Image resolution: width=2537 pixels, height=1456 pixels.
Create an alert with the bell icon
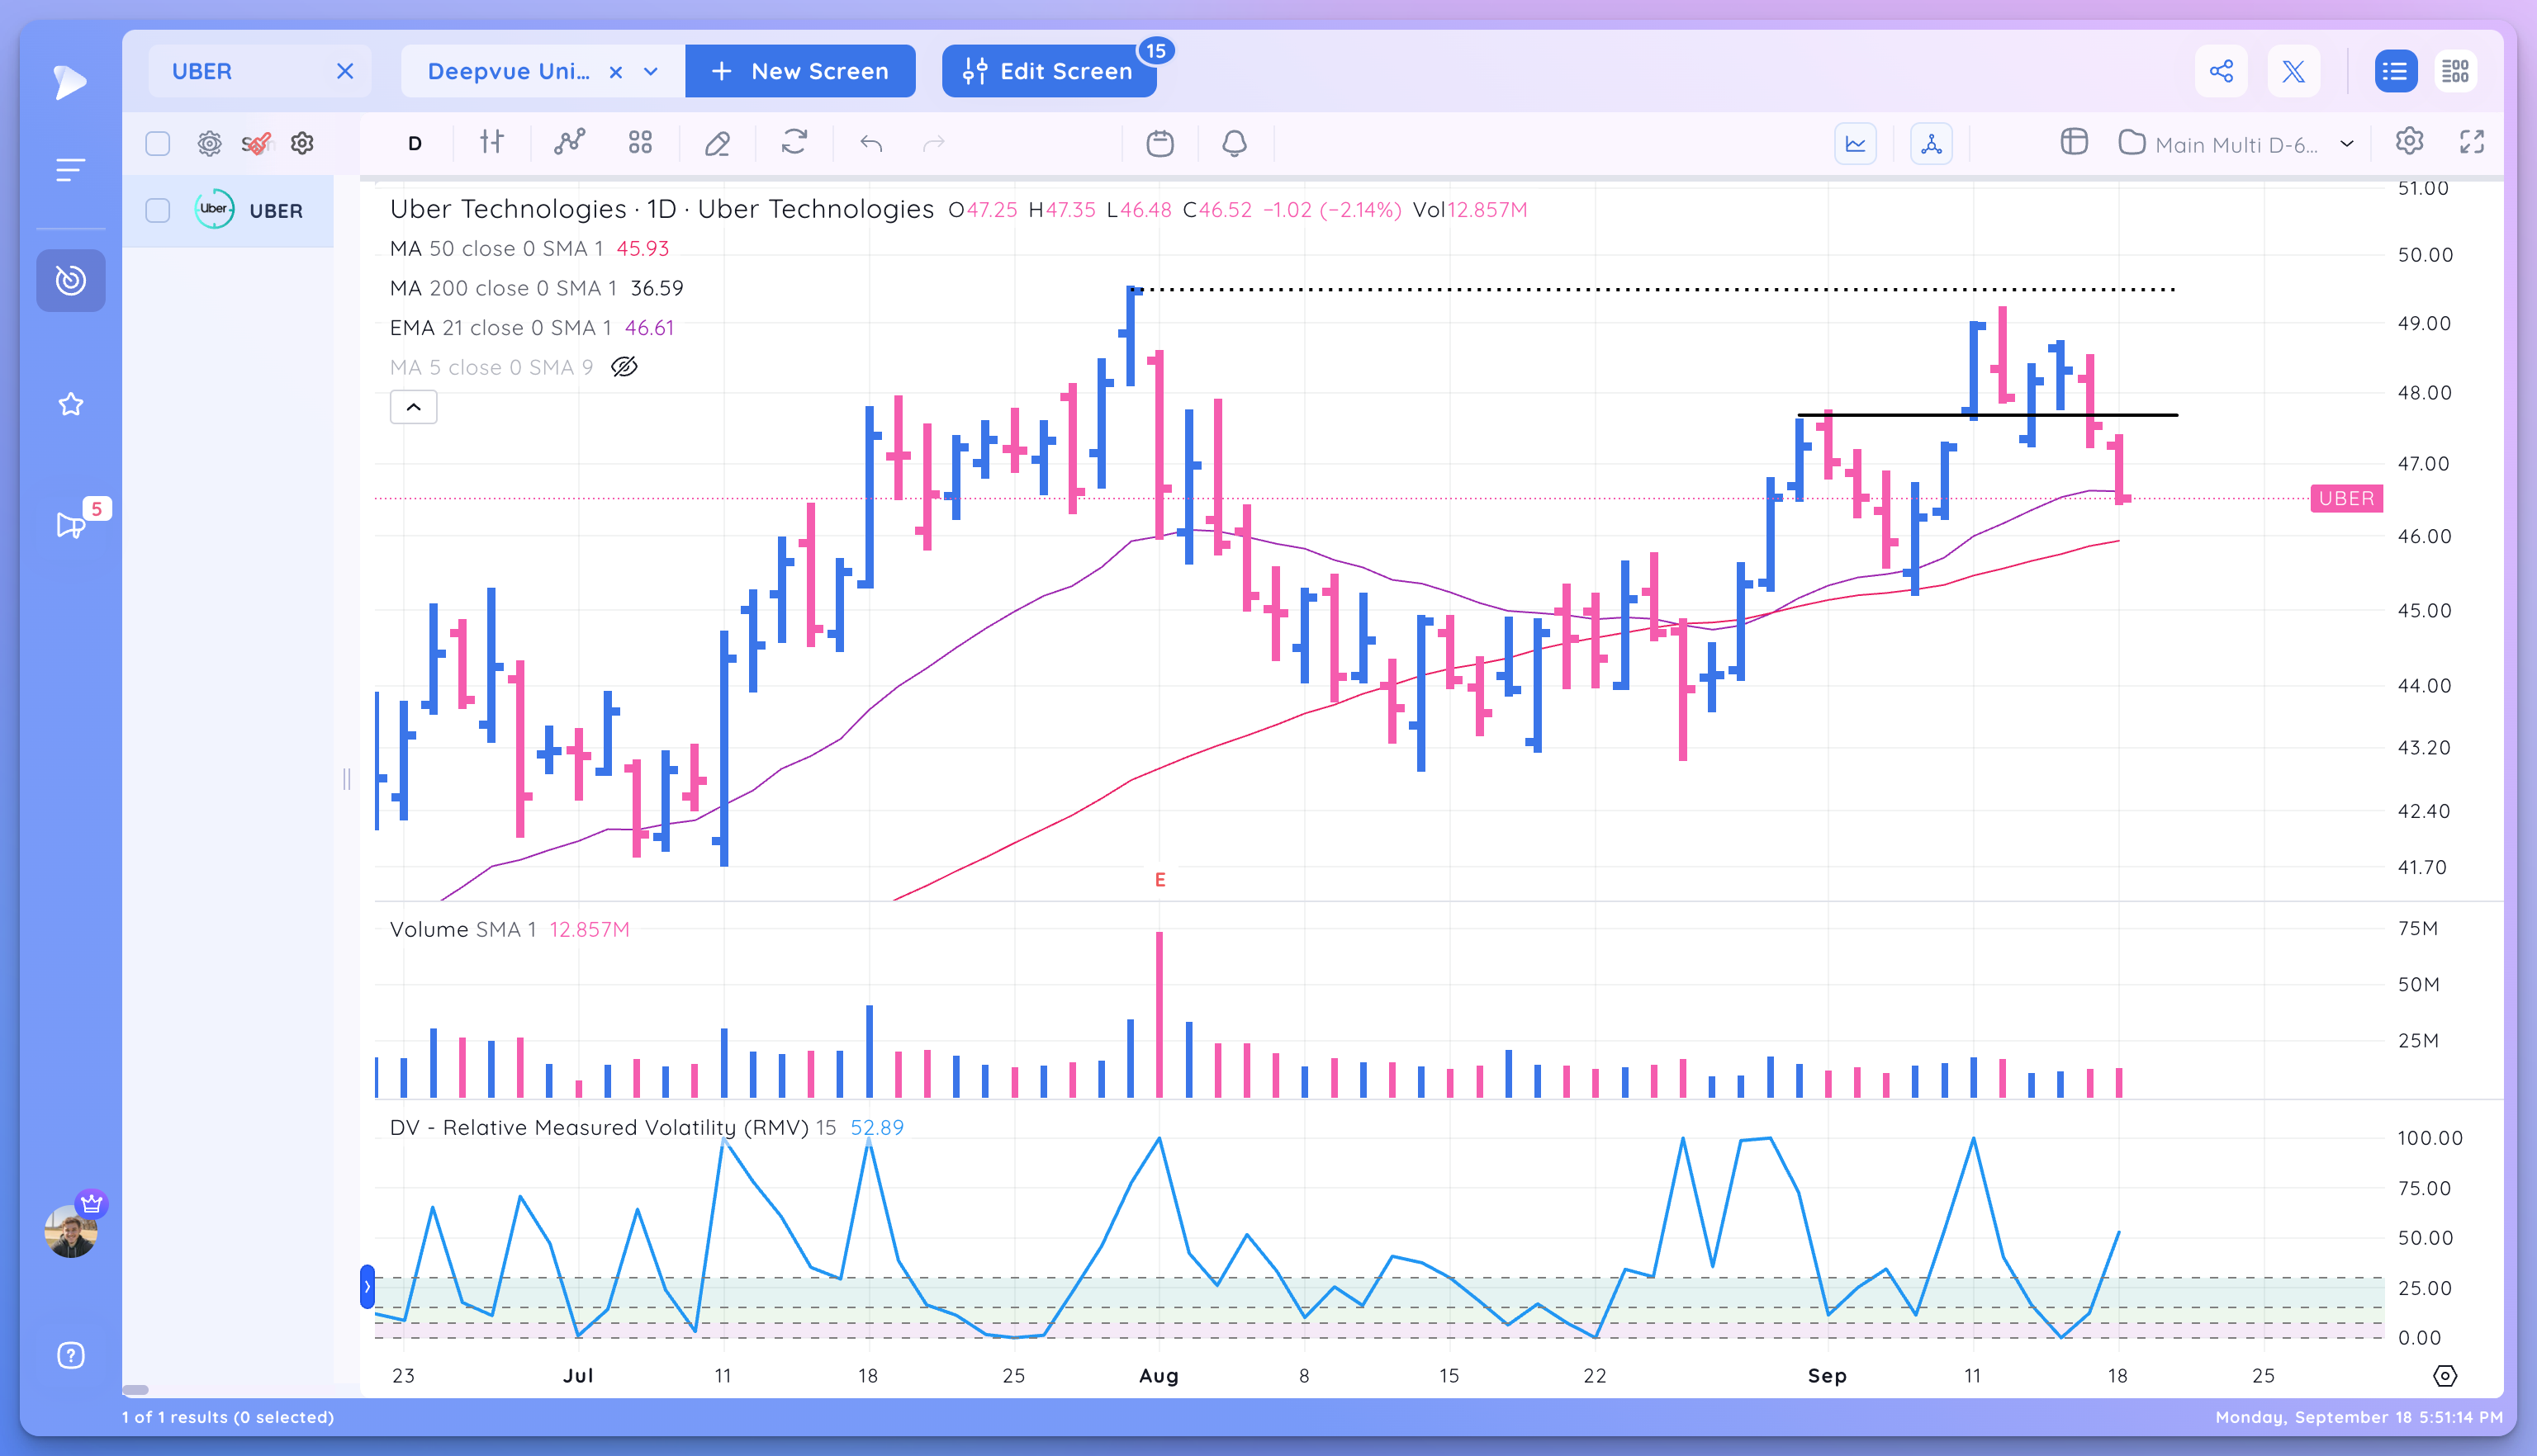[1235, 144]
